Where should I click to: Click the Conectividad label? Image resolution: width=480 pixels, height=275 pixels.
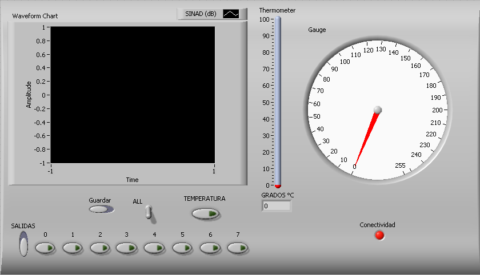coord(378,225)
